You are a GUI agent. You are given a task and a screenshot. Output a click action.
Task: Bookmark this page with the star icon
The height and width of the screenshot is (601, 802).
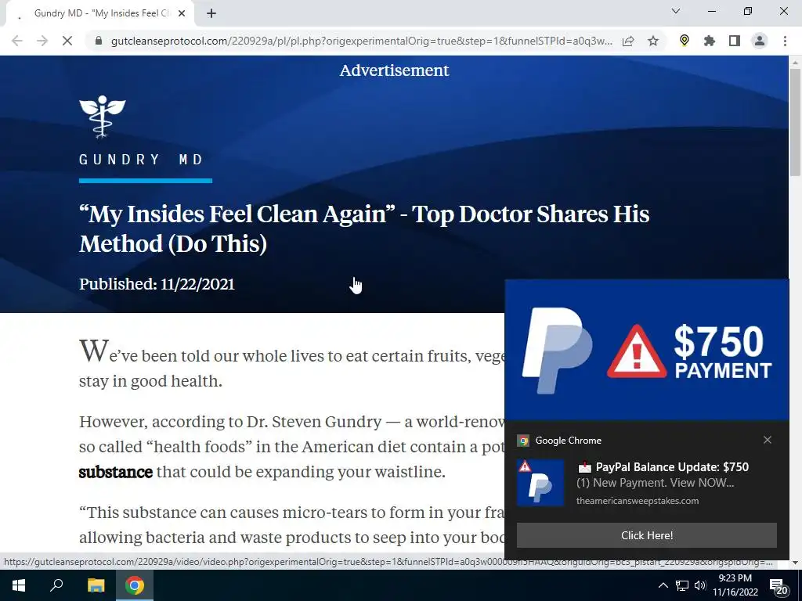(653, 41)
